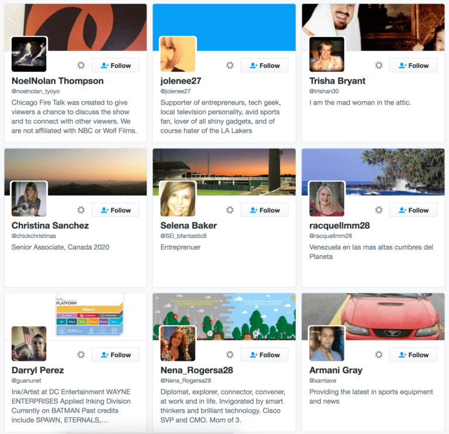Click gear icon on Darryl Perez card

click(x=81, y=354)
